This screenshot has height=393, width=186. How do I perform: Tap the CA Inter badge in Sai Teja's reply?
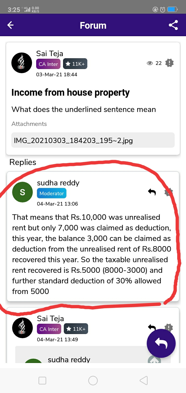pos(49,329)
